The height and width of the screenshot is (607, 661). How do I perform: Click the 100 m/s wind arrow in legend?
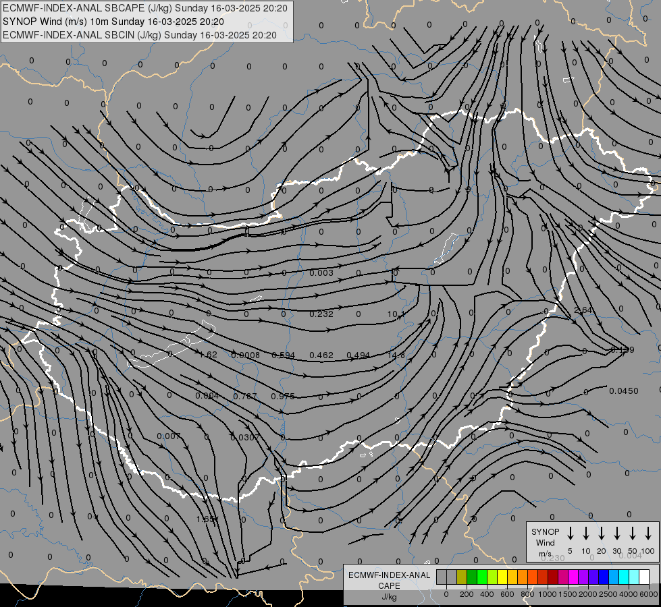tap(648, 533)
